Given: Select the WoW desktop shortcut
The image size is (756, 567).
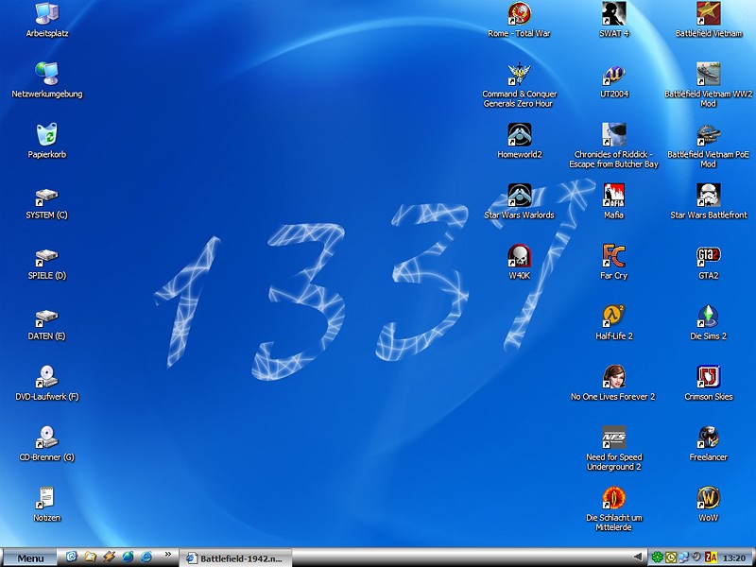Looking at the screenshot, I should point(708,498).
